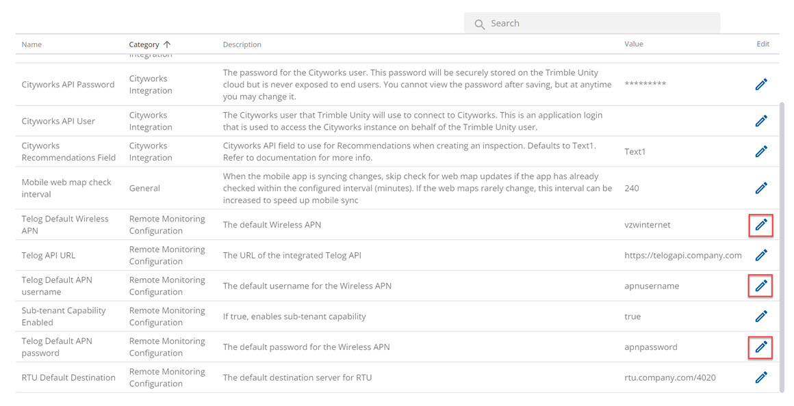Sort by the Description column header
The width and height of the screenshot is (794, 406).
click(242, 44)
